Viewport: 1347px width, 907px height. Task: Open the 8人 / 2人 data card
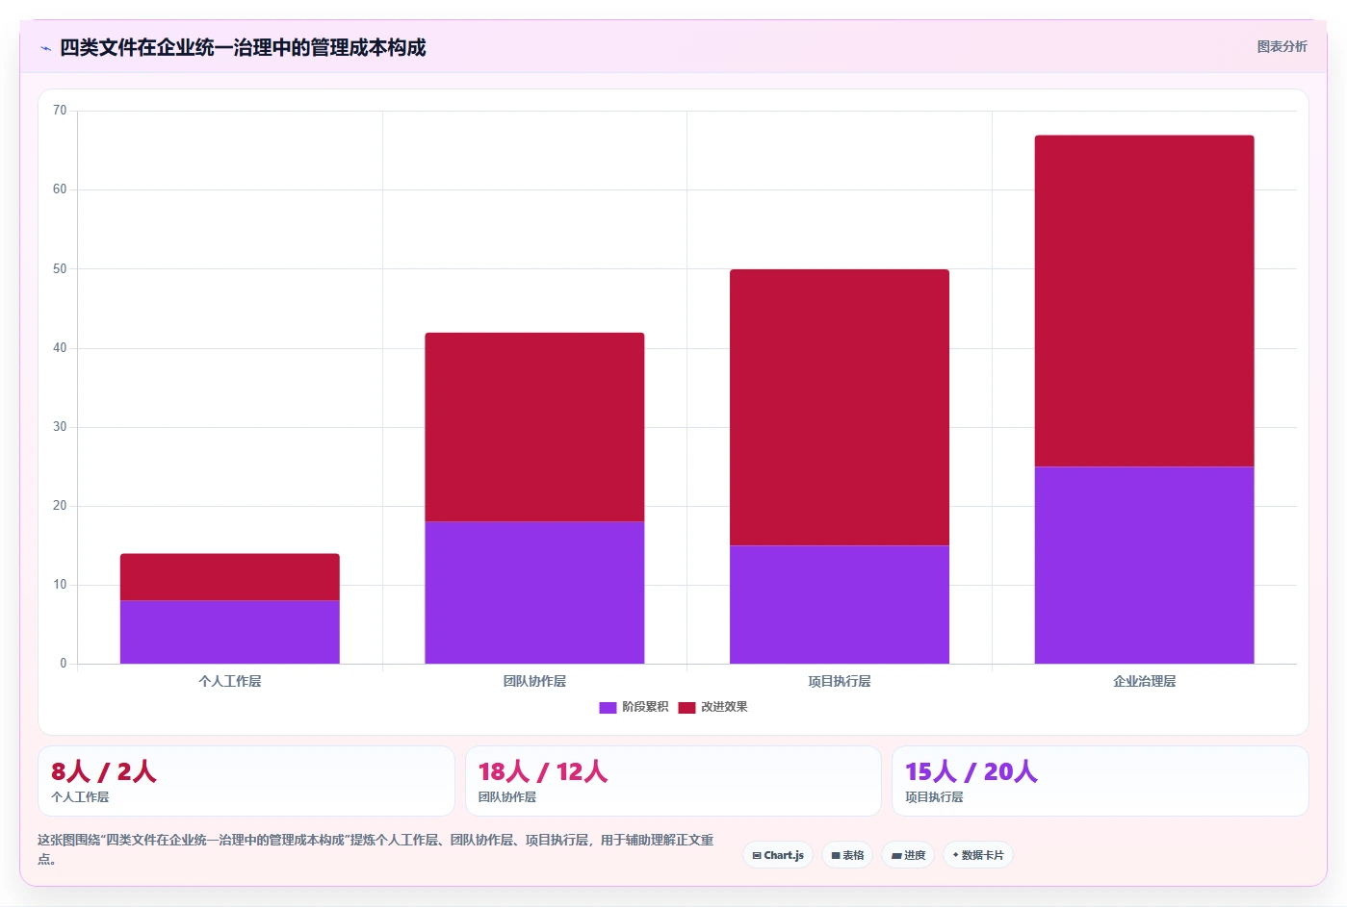tap(246, 781)
